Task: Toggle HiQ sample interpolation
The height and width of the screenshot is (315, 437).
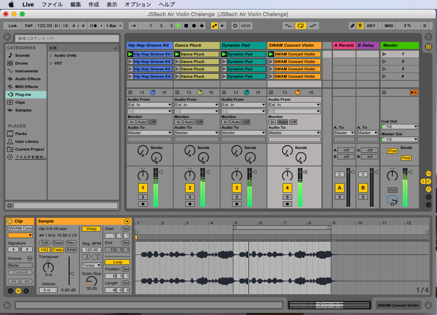Action: pos(44,250)
